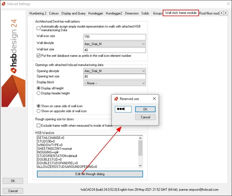Viewport: 232px width, 196px height.
Task: Open the Roof/floor module tab
Action: (x=209, y=13)
